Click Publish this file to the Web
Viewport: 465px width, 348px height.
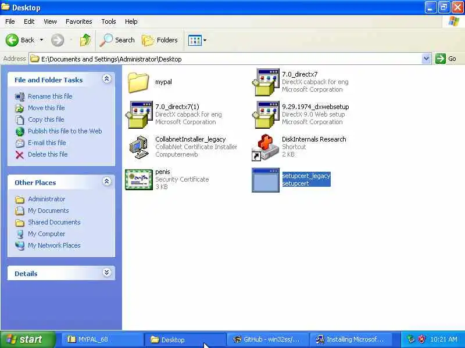coord(65,131)
